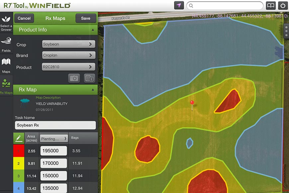Screen dimensions: 289x193
Task: Open the book guide icon
Action: click(x=271, y=6)
